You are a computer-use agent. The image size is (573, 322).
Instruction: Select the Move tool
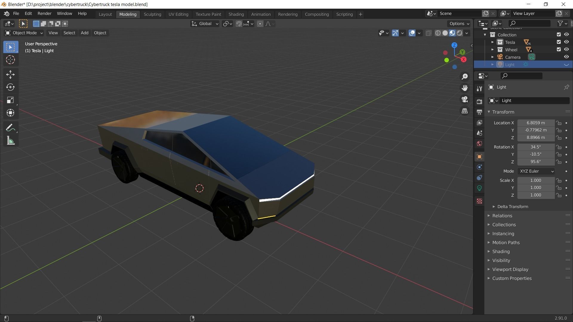(10, 75)
